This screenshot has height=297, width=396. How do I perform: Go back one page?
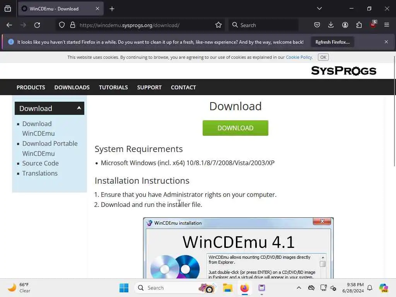pos(9,25)
